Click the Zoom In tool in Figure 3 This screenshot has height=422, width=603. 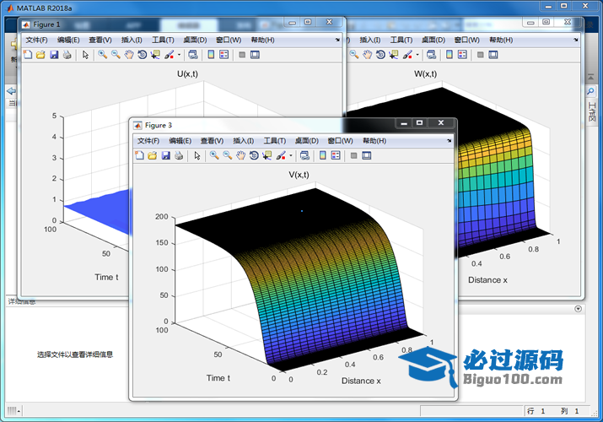[214, 155]
